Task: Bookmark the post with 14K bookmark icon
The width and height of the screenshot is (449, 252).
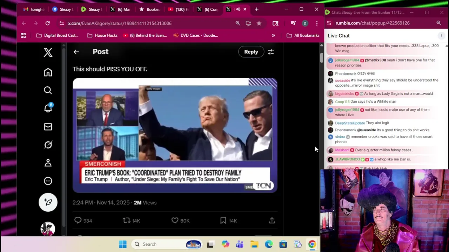Action: coord(223,220)
